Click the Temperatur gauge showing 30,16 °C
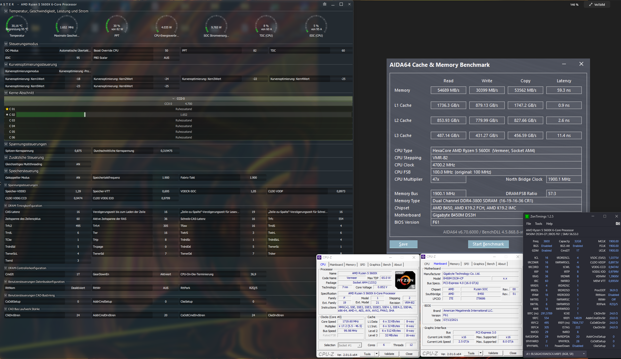Image resolution: width=621 pixels, height=359 pixels. coord(17,26)
